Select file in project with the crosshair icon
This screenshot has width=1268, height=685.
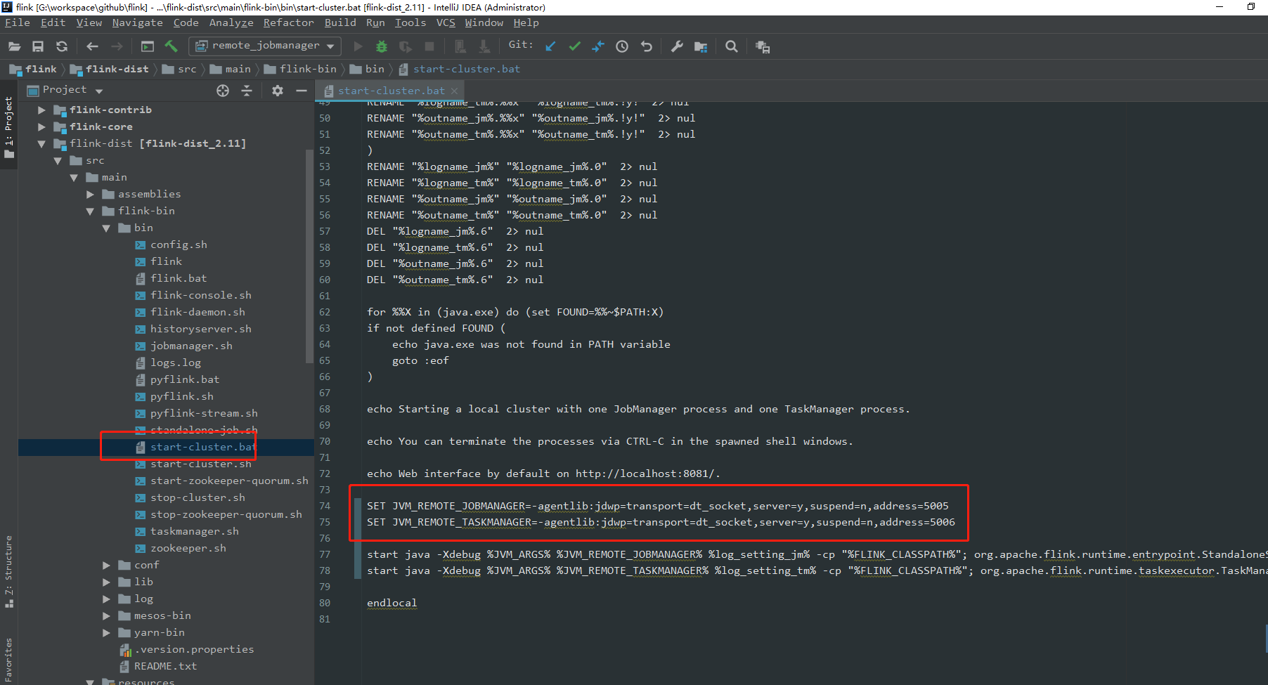coord(223,90)
